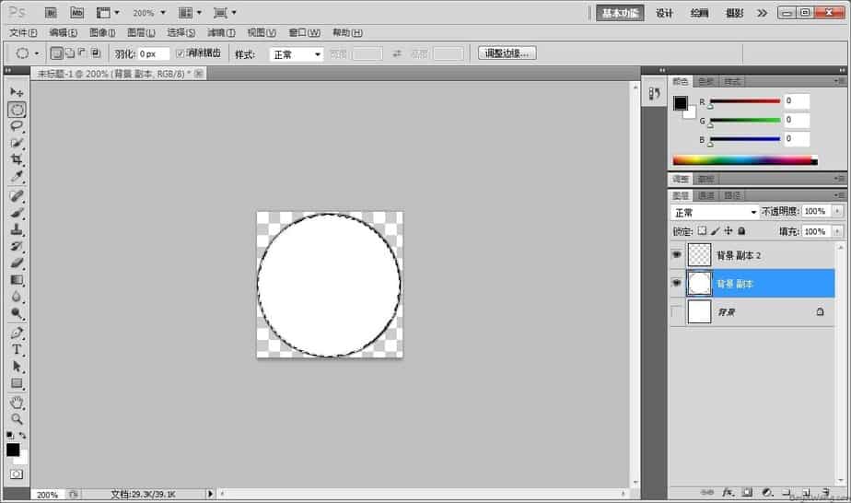Click the color spectrum ramp bar

coord(744,160)
